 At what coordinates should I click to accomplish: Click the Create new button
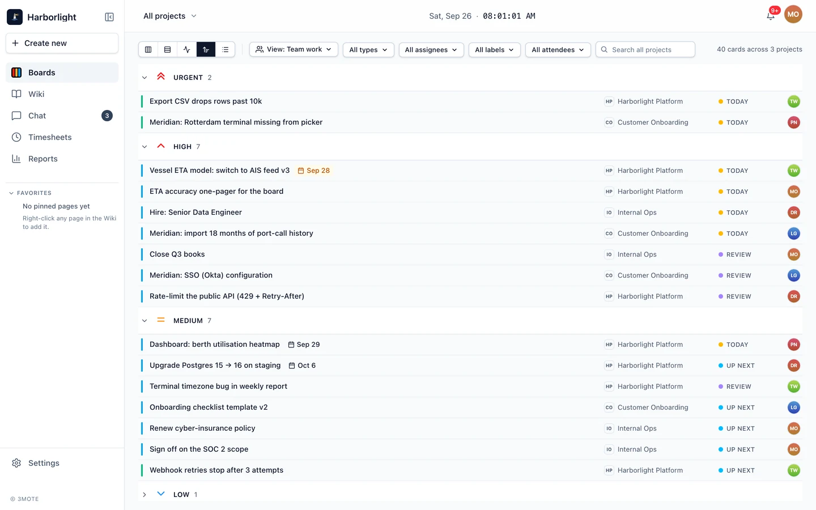(x=62, y=43)
